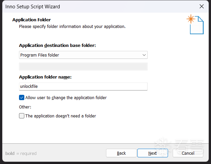
Task: Click the unlockfile folder name field
Action: [x=83, y=86]
